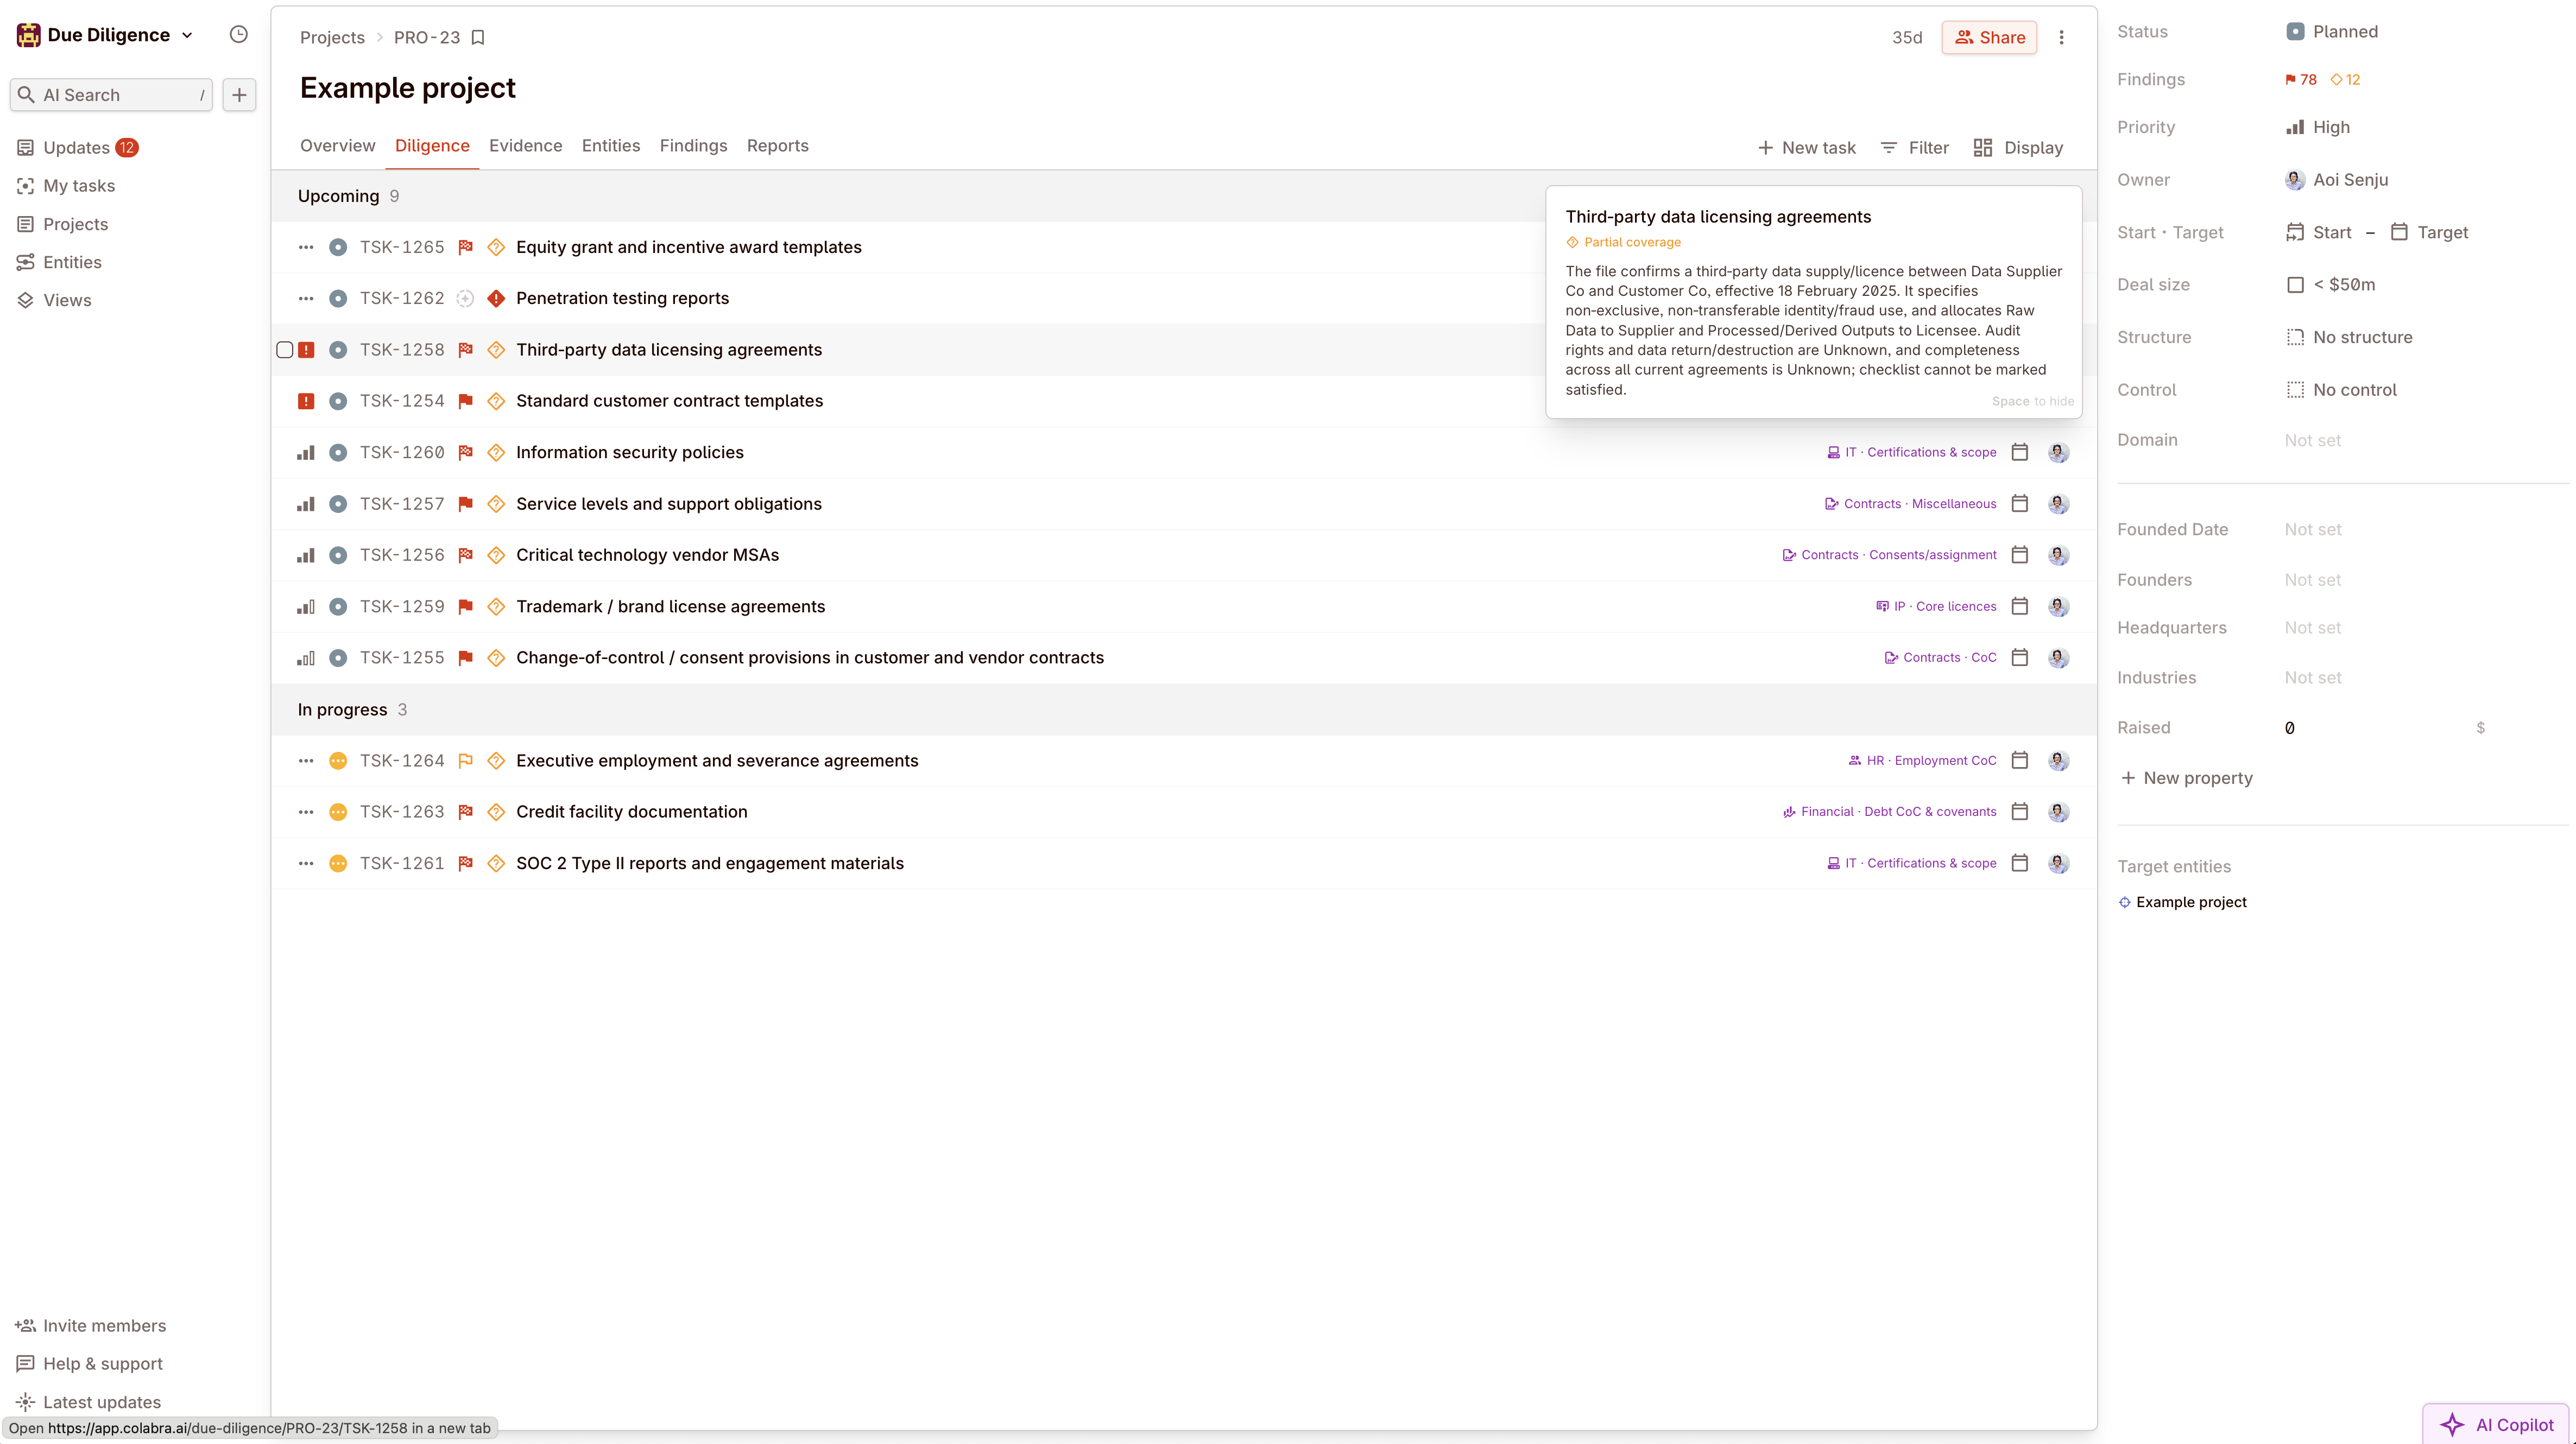Click the Raised value field showing 0

pos(2290,727)
